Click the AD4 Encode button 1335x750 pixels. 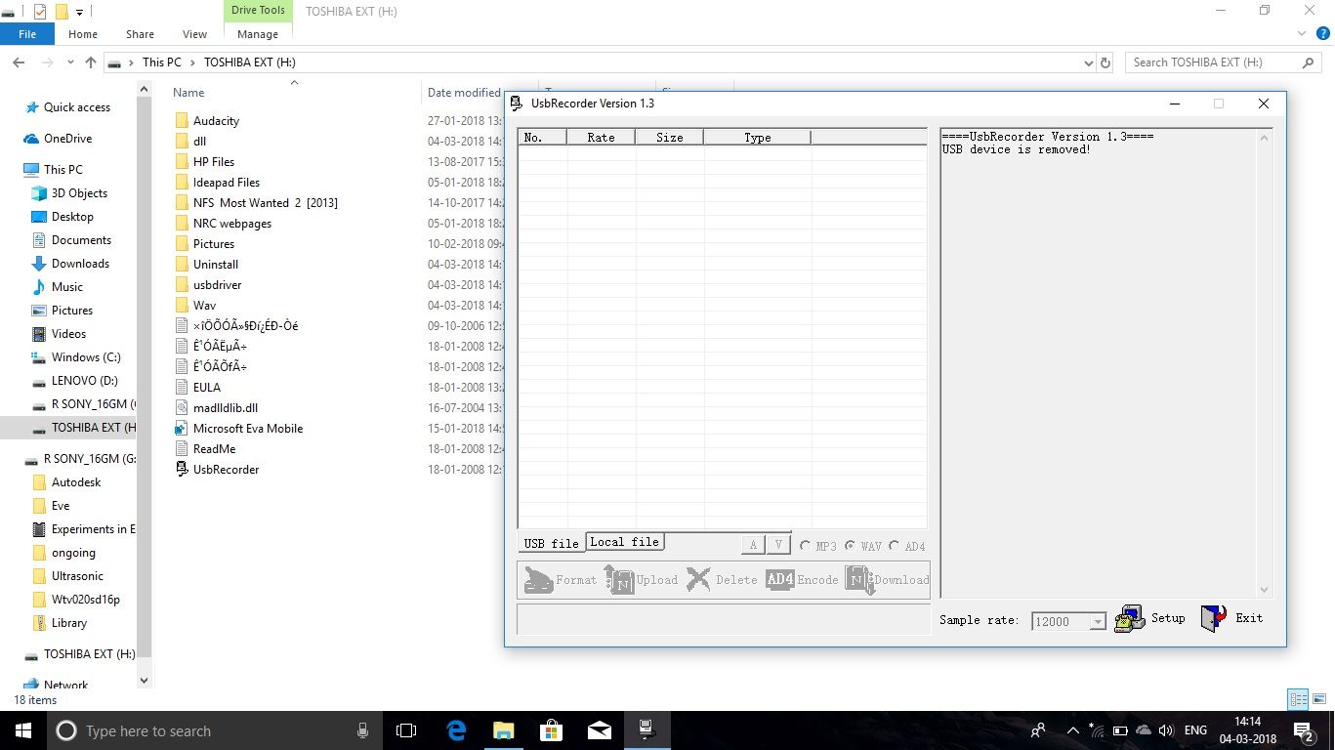802,580
